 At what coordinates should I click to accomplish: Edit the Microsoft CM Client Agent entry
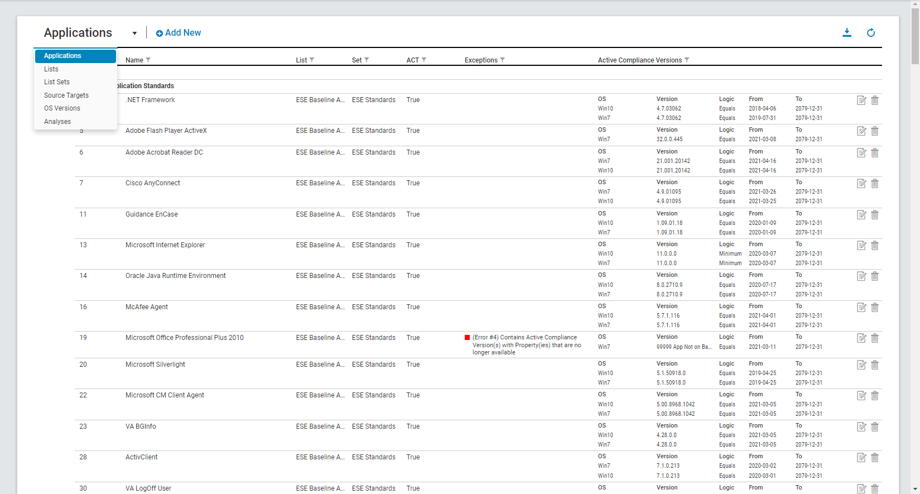(861, 396)
